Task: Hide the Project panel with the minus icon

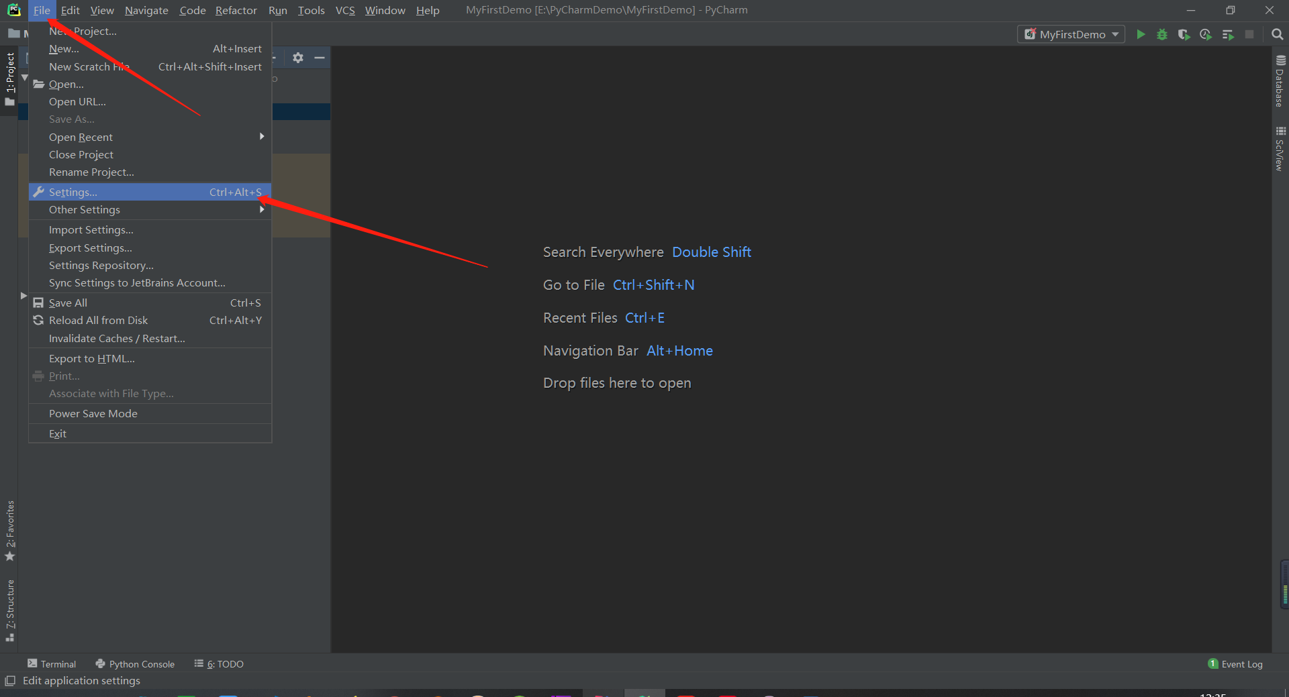Action: 320,58
